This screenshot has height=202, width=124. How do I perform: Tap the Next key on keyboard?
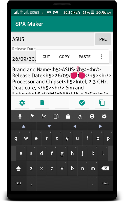point(106,183)
